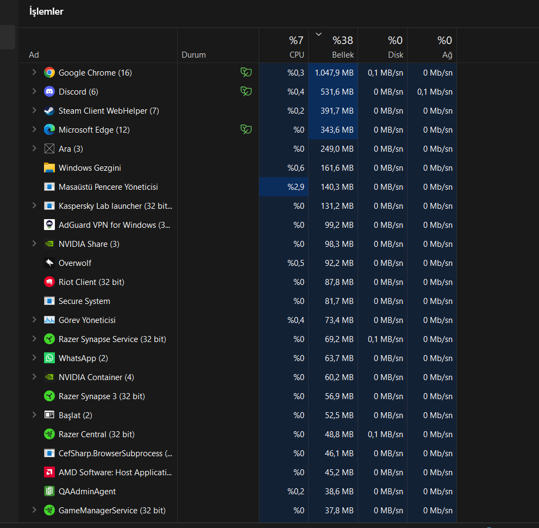
Task: Click the 1.047,9 MB memory value
Action: (x=334, y=73)
